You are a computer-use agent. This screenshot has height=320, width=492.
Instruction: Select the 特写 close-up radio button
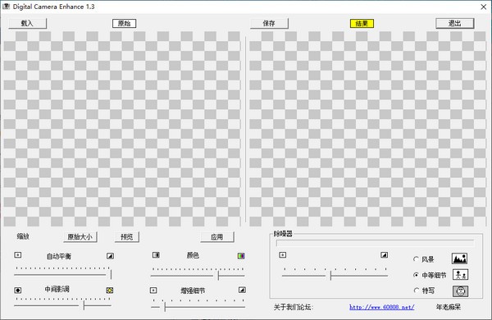pyautogui.click(x=416, y=290)
